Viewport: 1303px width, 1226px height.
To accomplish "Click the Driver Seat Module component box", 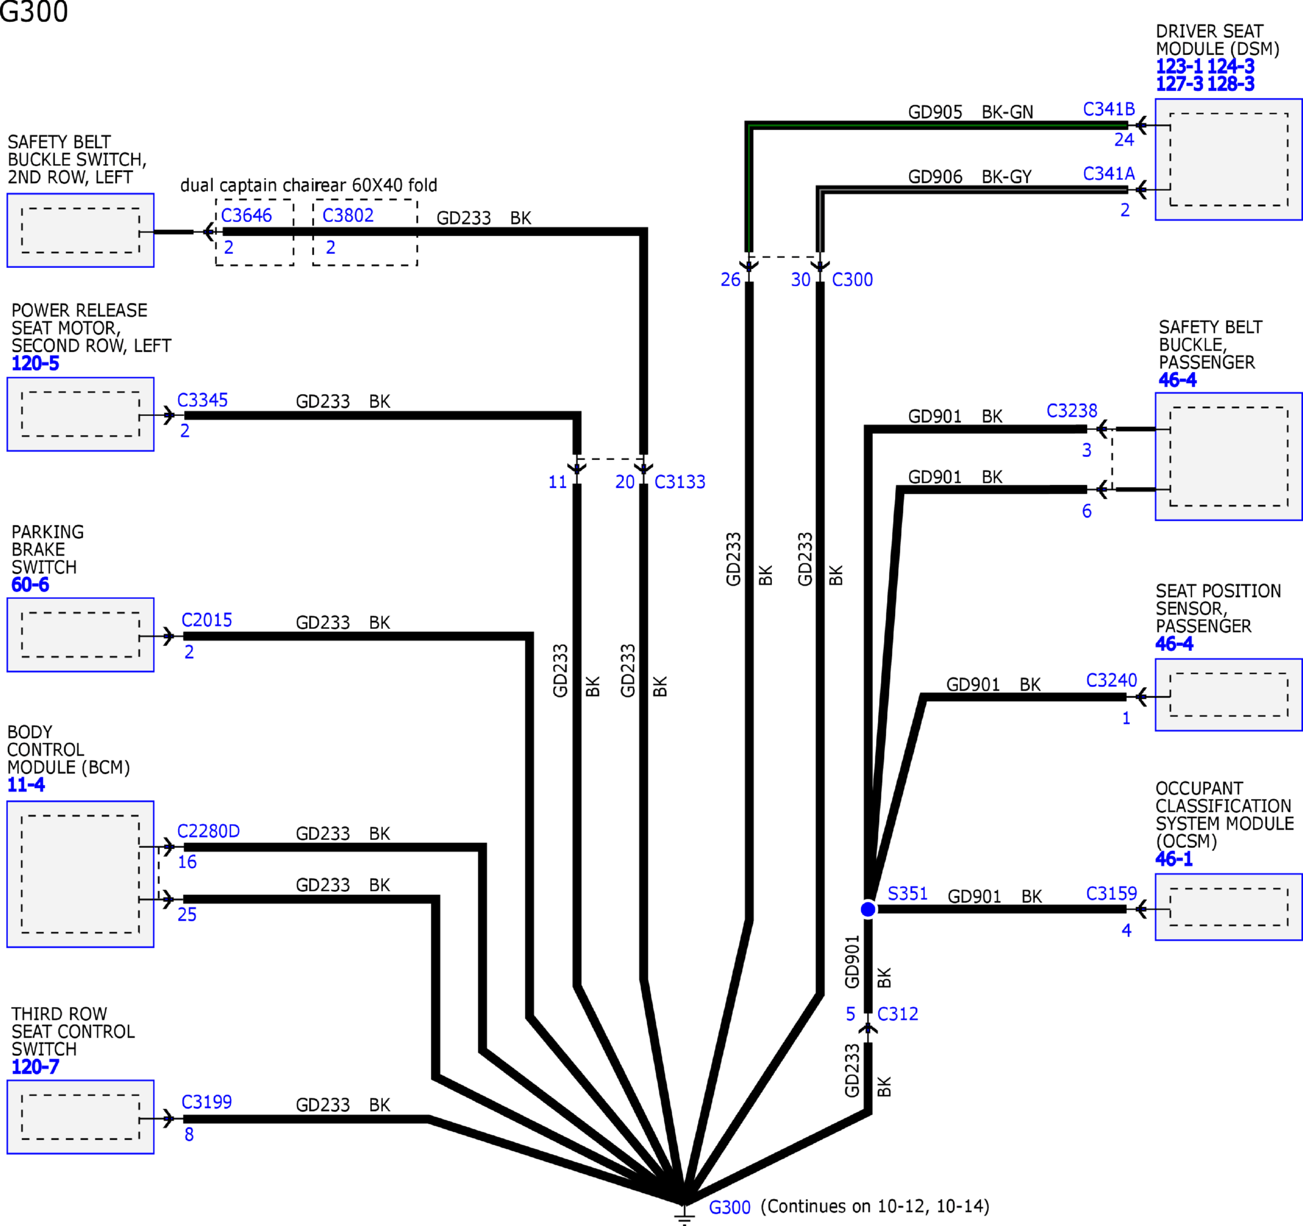I will [x=1228, y=159].
